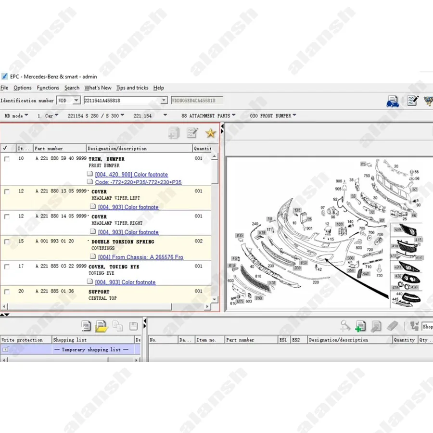Open Color footnote link under TOWING EYE
The height and width of the screenshot is (433, 433).
tap(126, 282)
